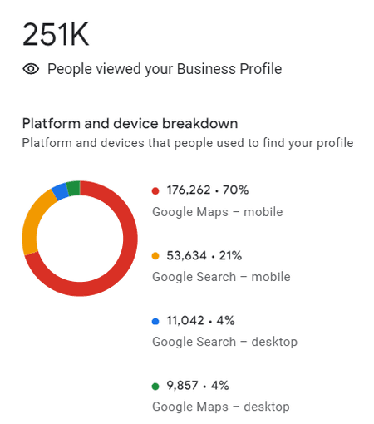Click the 251K total views number
Screen dimensions: 374x424
click(56, 34)
